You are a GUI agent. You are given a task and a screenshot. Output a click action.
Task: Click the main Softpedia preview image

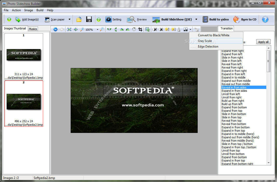(x=134, y=100)
